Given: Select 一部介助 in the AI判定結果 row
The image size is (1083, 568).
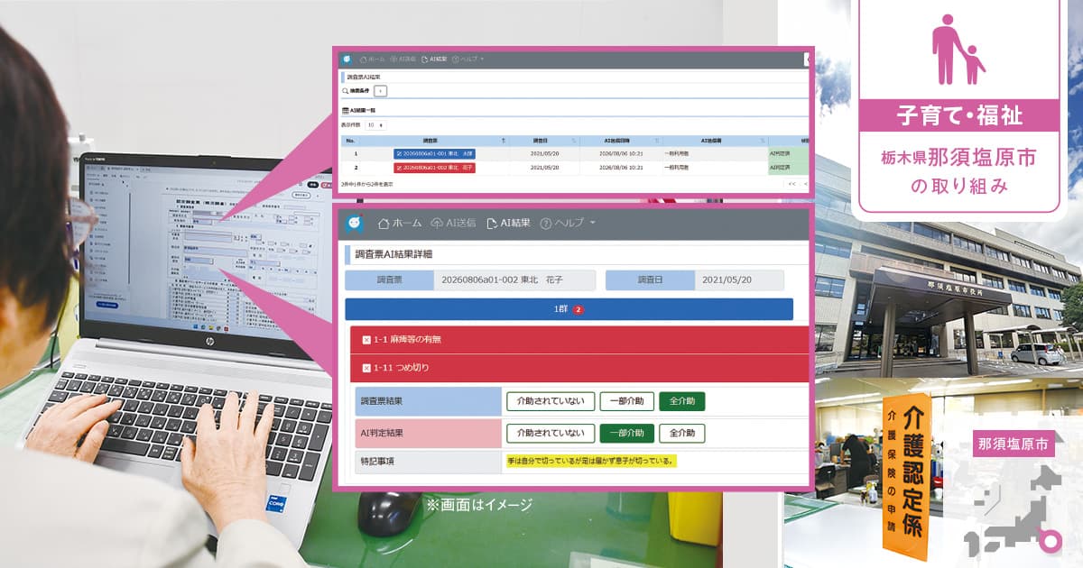Looking at the screenshot, I should (627, 433).
